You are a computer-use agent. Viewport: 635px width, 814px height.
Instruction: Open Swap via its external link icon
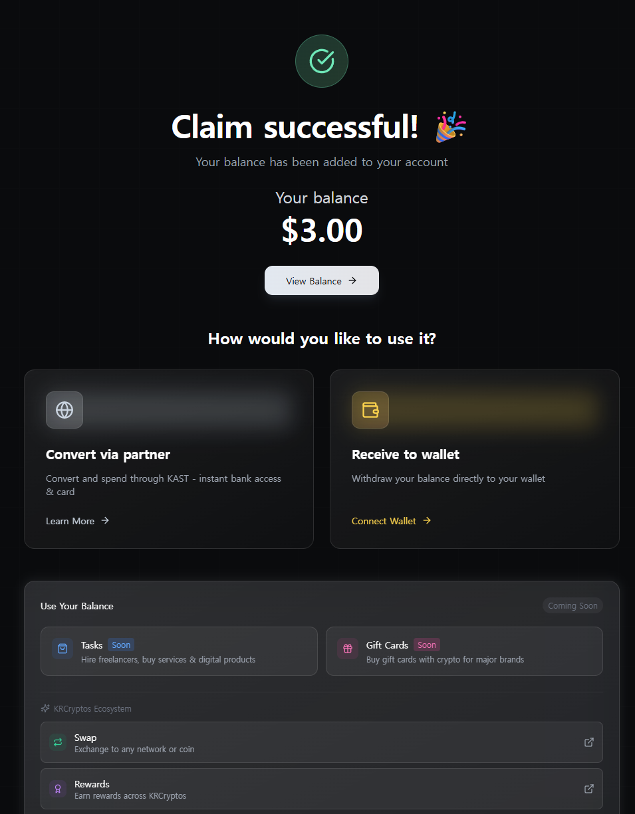click(x=588, y=742)
